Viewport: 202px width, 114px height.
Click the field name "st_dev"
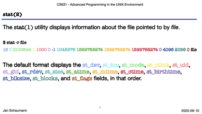coord(91,65)
